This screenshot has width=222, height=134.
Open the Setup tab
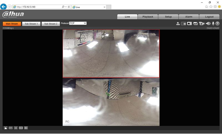click(168, 17)
